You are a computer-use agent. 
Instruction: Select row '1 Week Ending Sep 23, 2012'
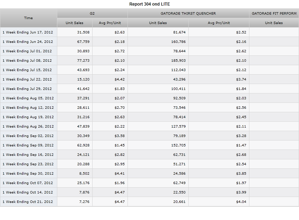point(149,164)
